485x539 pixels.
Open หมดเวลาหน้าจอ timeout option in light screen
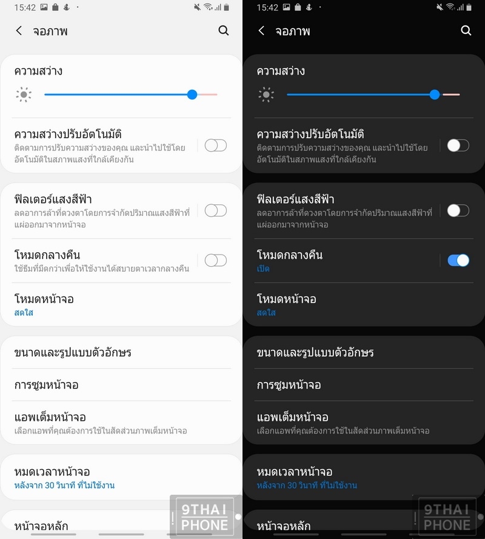click(121, 478)
